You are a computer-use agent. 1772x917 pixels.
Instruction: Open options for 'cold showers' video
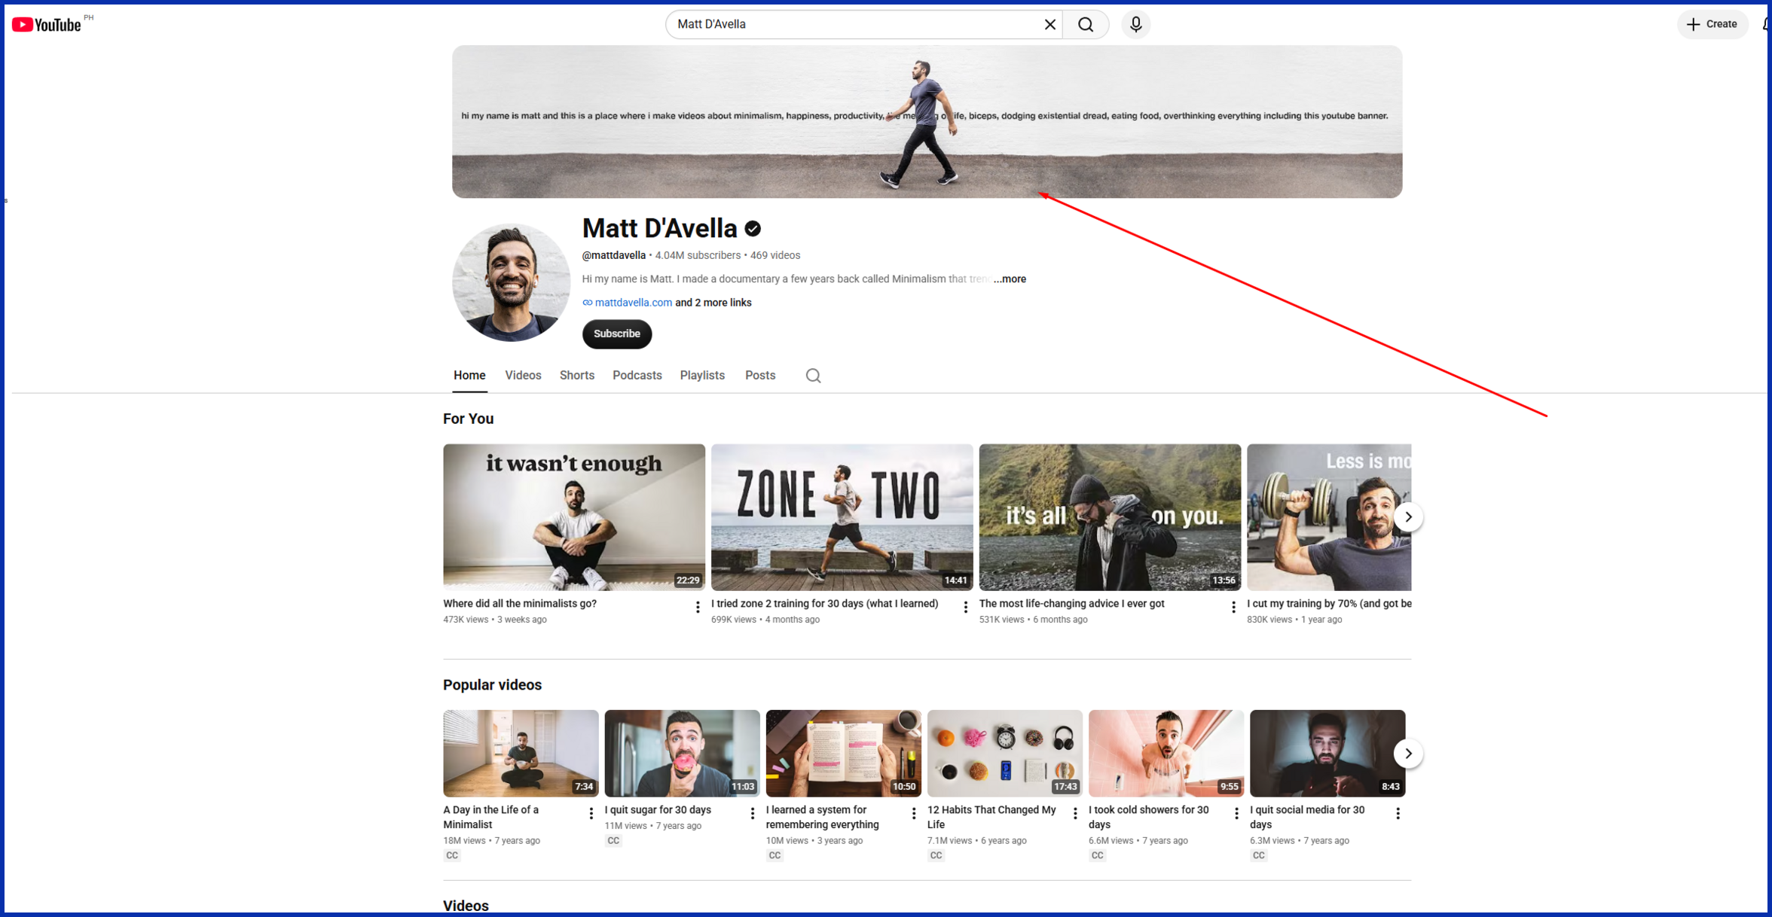pos(1236,813)
